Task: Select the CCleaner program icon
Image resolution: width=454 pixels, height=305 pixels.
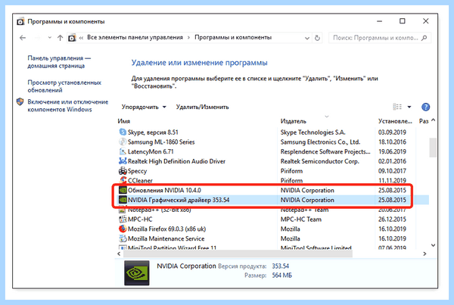Action: pos(123,180)
